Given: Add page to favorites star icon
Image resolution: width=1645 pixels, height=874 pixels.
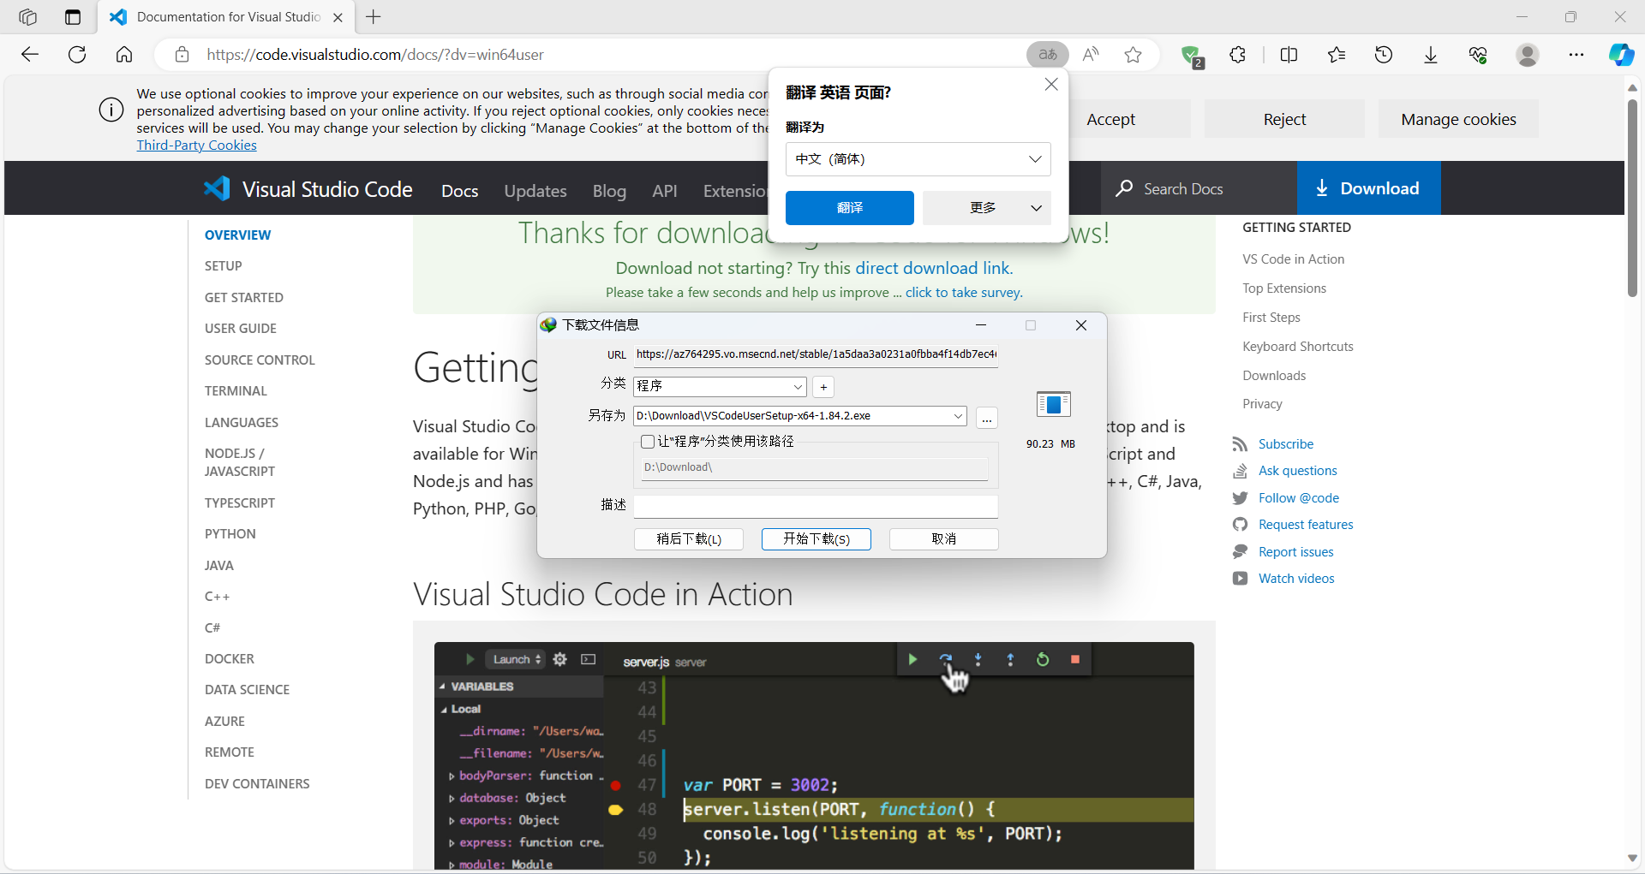Looking at the screenshot, I should coord(1134,55).
